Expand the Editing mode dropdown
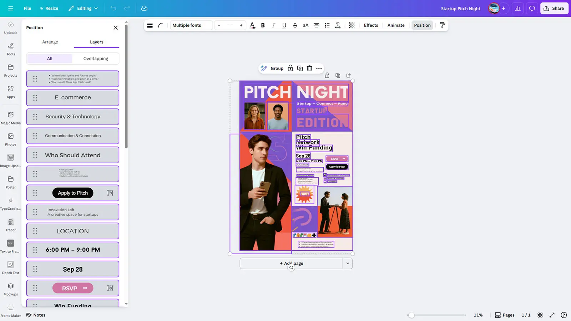This screenshot has height=321, width=571. pyautogui.click(x=84, y=8)
